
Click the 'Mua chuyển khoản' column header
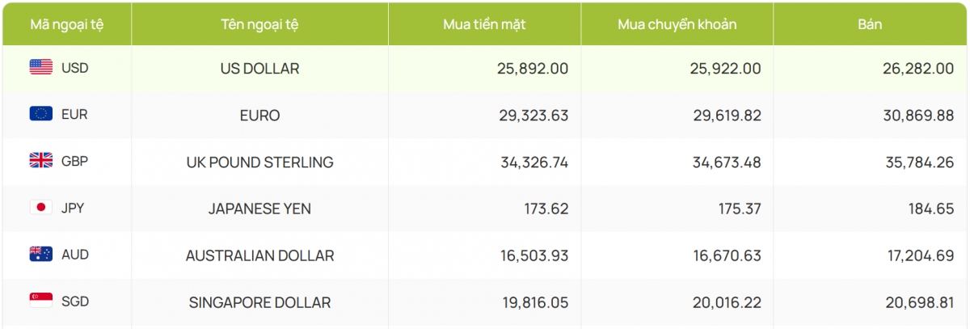point(677,24)
